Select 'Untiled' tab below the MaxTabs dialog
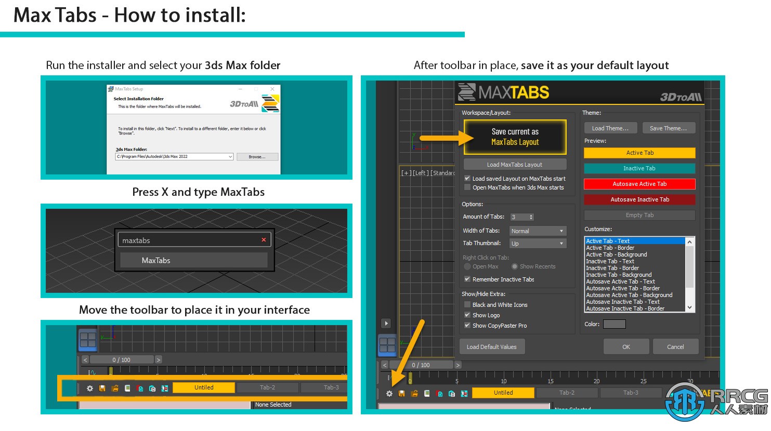The width and height of the screenshot is (771, 431). tap(503, 393)
